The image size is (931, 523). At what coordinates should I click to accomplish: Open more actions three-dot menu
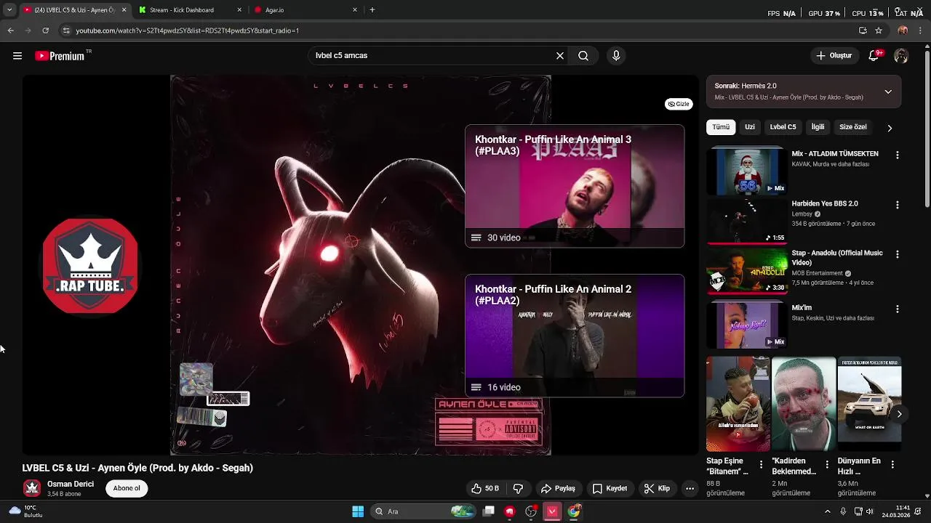690,489
